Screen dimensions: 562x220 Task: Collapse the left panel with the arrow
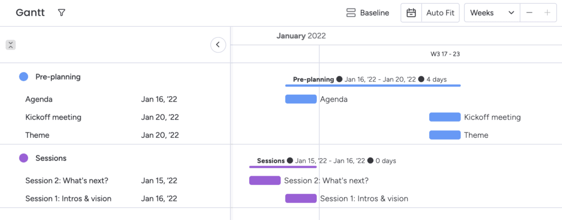(x=218, y=45)
